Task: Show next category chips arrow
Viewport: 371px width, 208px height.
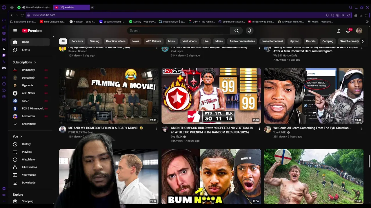Action: [363, 41]
